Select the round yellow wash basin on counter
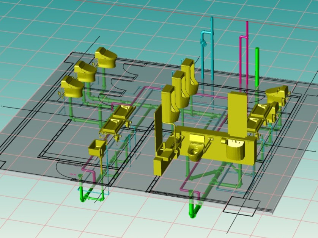The width and height of the screenshot is (318, 238). click(235, 150)
